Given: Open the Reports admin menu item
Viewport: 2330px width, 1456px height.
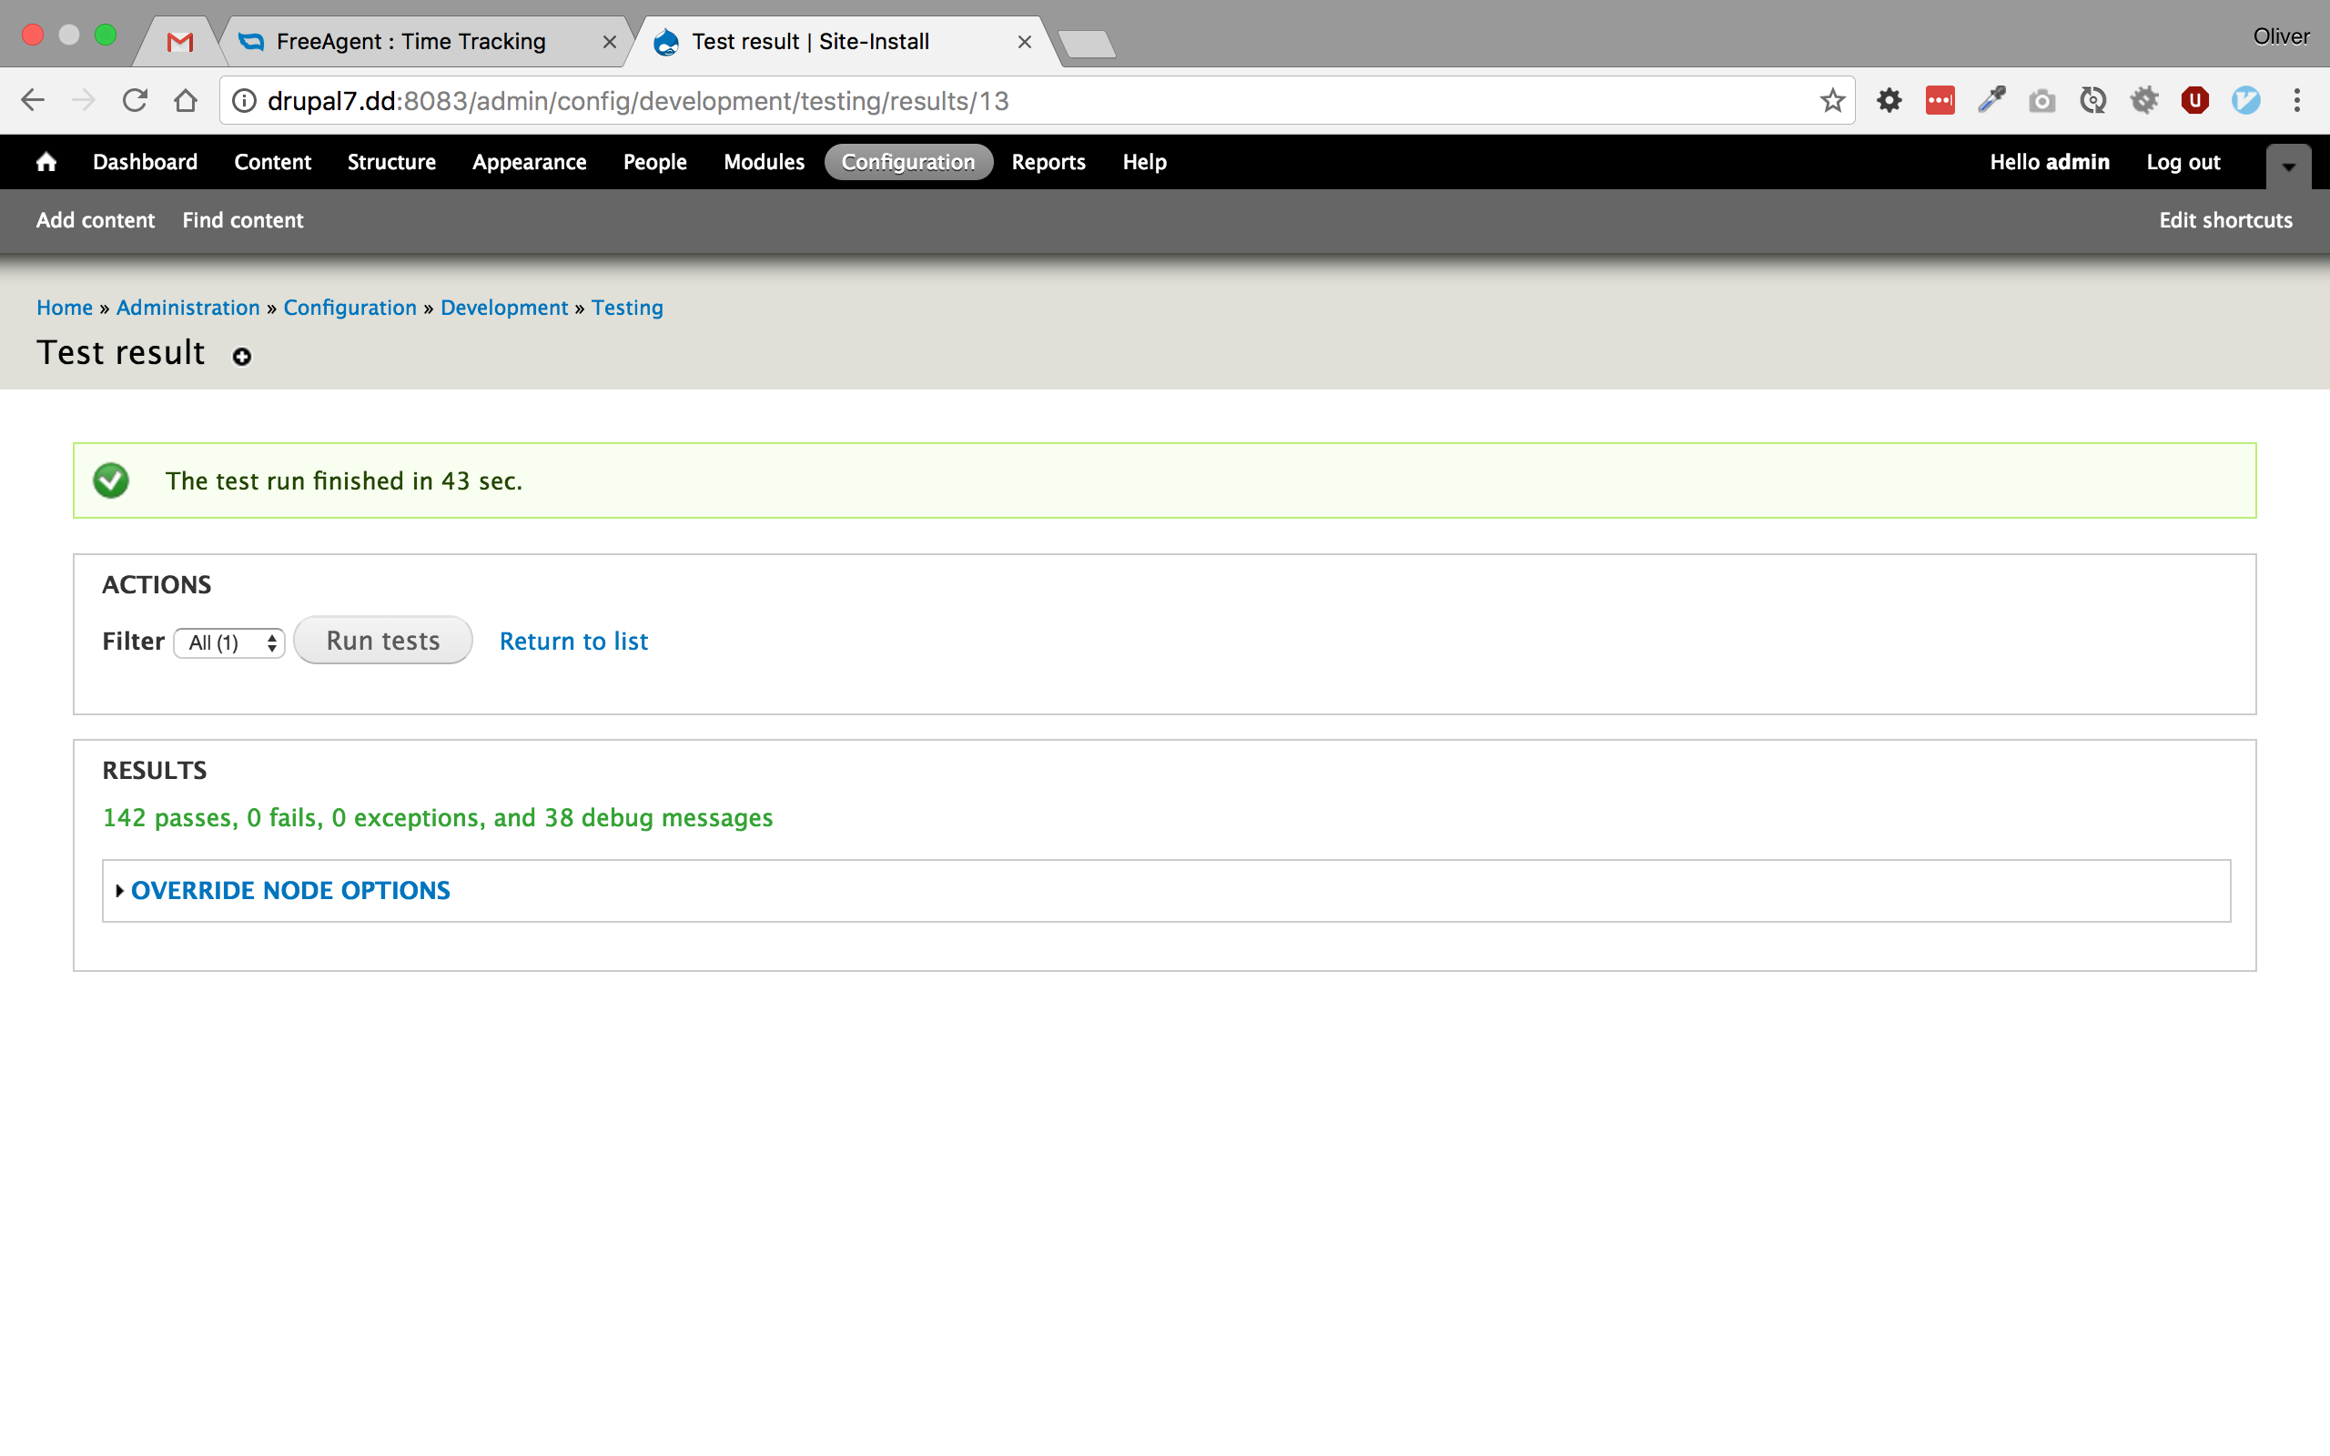Looking at the screenshot, I should pos(1048,162).
